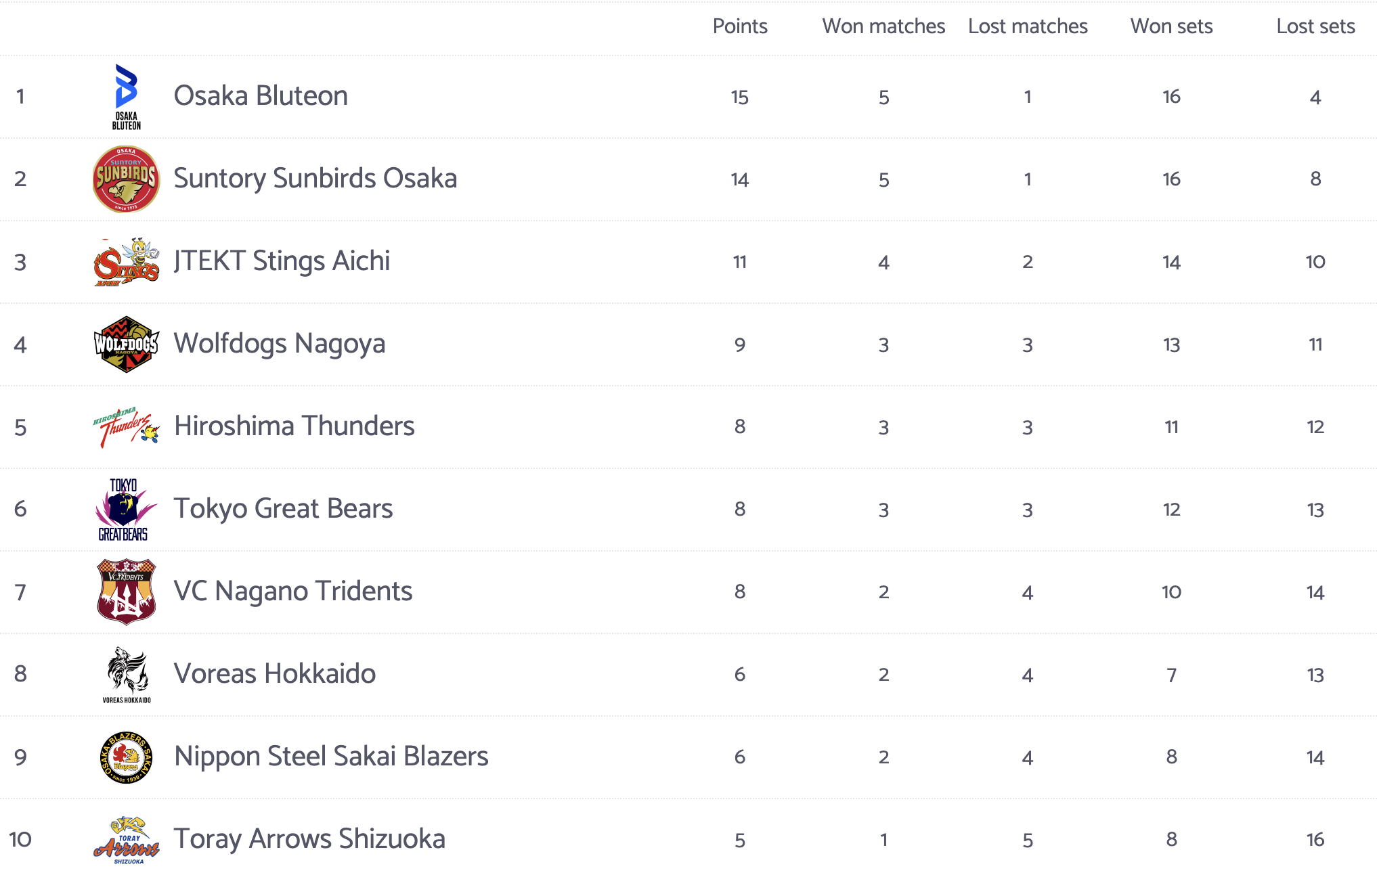
Task: Click the VC Nagano Tridents shield logo
Action: coord(126,592)
